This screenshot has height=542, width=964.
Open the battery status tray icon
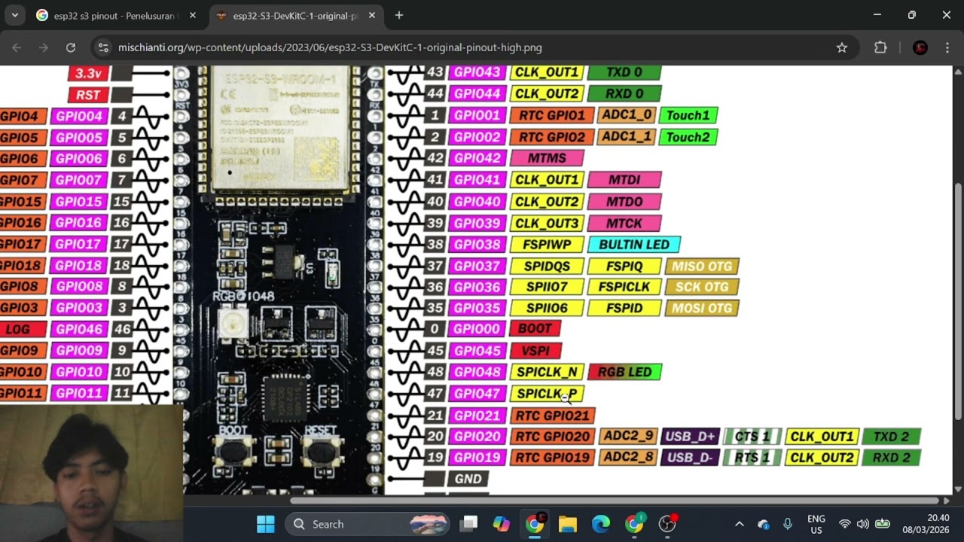883,524
